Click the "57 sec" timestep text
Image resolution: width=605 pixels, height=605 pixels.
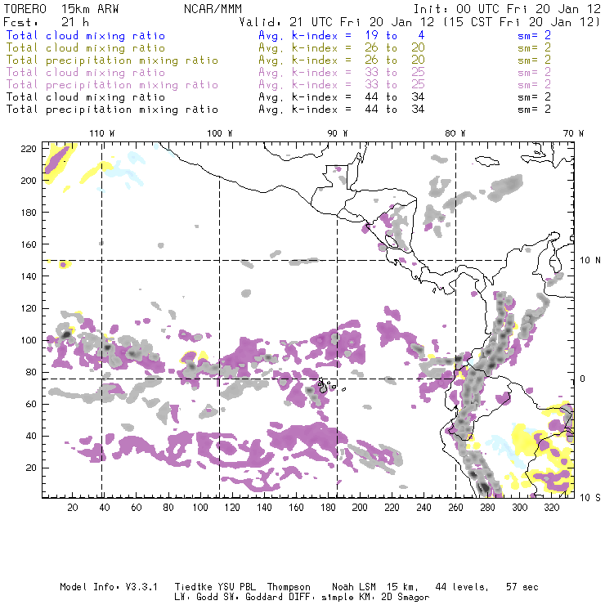pos(522,587)
